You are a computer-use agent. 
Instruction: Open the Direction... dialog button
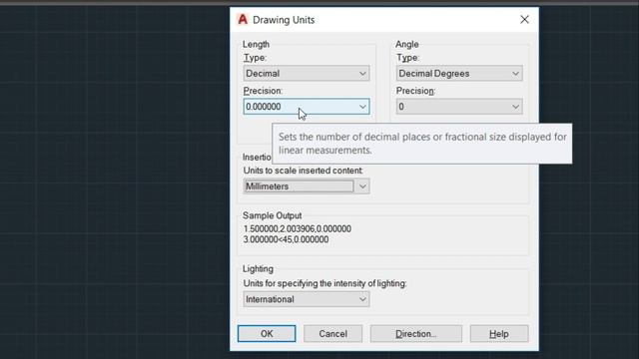click(416, 334)
